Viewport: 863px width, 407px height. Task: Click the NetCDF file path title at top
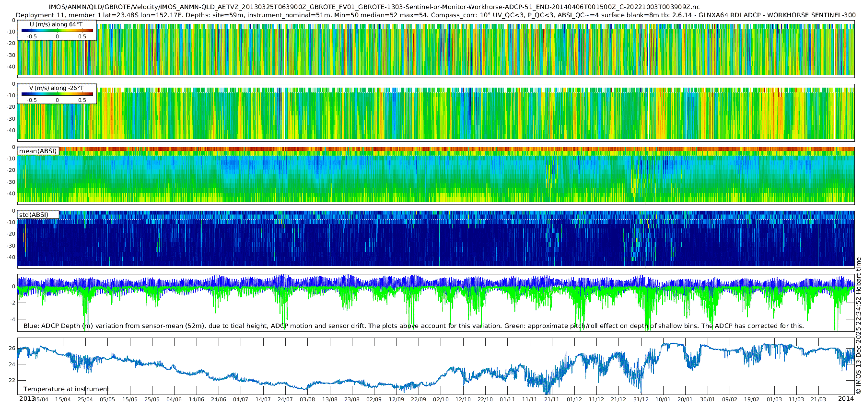374,7
